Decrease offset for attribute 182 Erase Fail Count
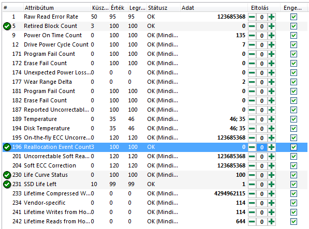Image resolution: width=309 pixels, height=229 pixels. (x=252, y=101)
